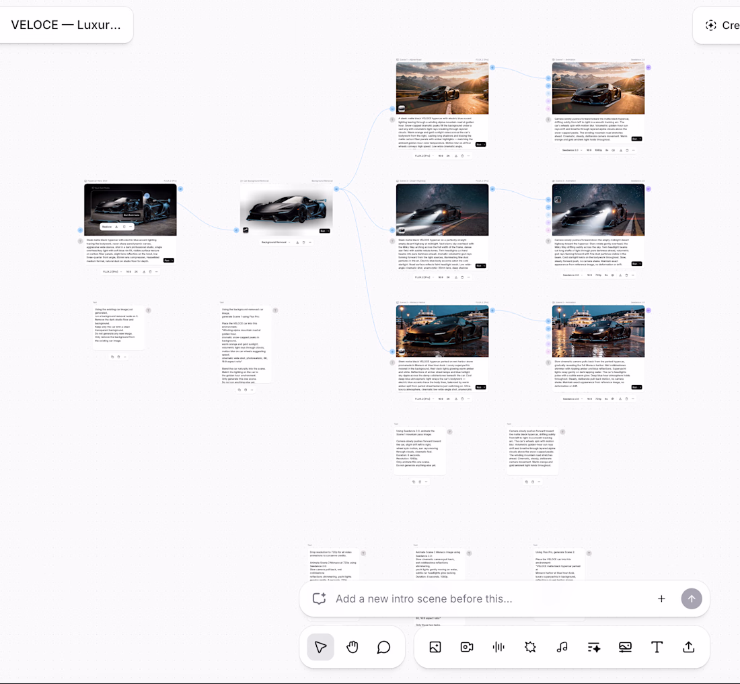740x684 pixels.
Task: Run the Scene 2 Desert Highway node
Action: [480, 266]
